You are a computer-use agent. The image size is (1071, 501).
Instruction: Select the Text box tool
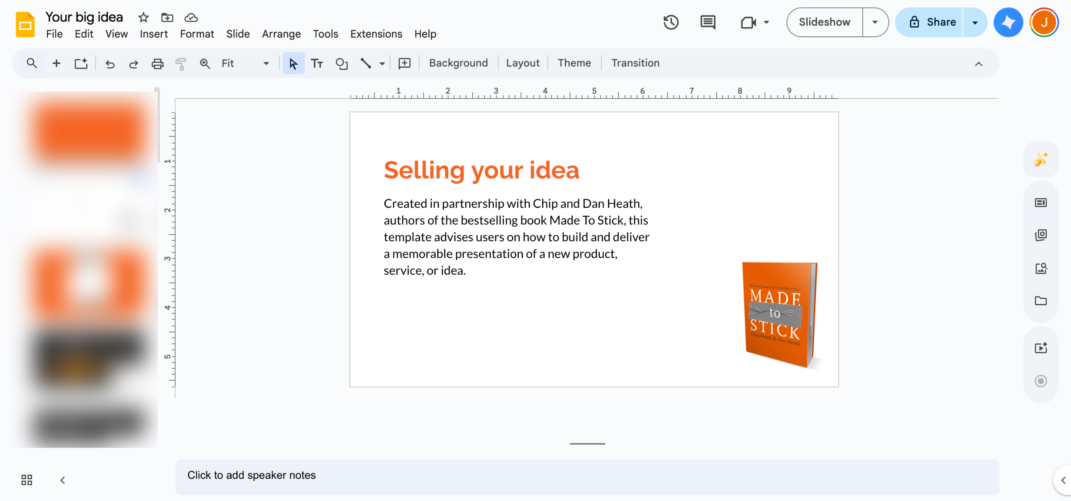pos(317,64)
